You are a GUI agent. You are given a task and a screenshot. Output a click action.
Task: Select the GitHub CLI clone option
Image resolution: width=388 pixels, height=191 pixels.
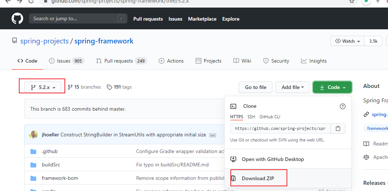pyautogui.click(x=270, y=117)
